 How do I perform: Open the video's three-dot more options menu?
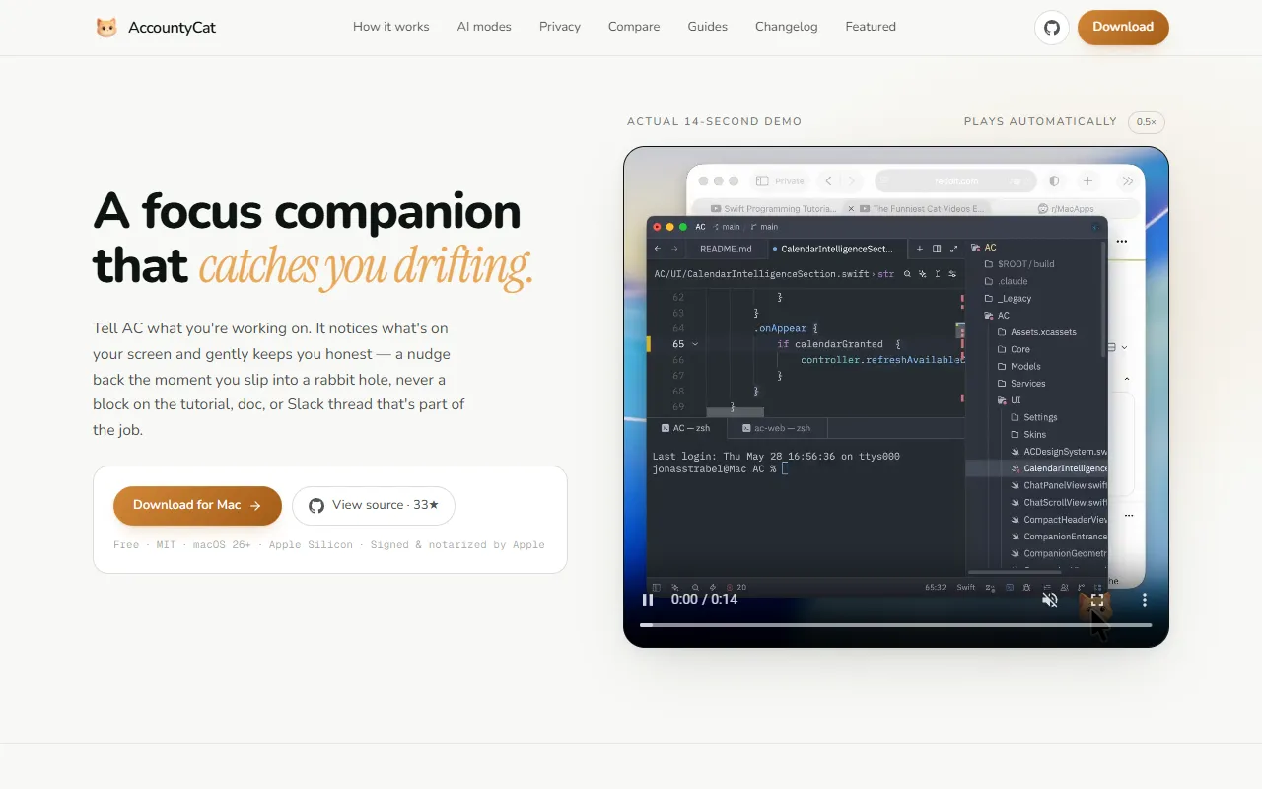pos(1145,600)
